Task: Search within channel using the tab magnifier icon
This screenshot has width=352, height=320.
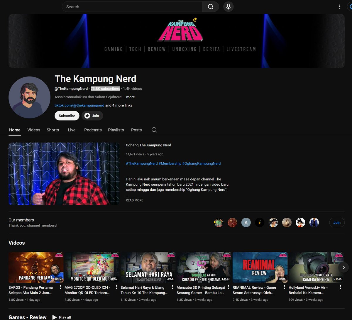Action: pos(154,130)
